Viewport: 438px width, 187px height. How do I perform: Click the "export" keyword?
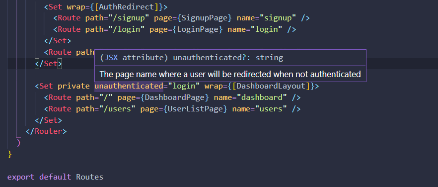coord(21,177)
